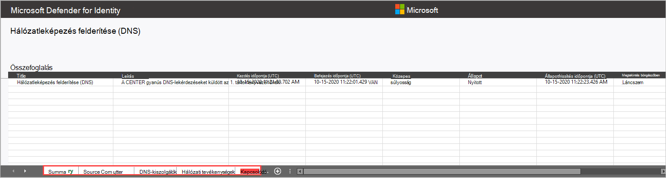Show next sheet tabs with right arrow
The height and width of the screenshot is (178, 666).
(x=25, y=171)
